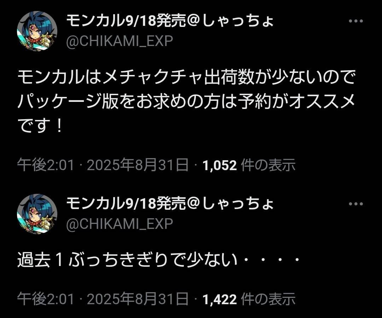Image resolution: width=382 pixels, height=318 pixels.
Task: Click the tweet text line starting パッケージ版をお求め
Action: tap(186, 102)
